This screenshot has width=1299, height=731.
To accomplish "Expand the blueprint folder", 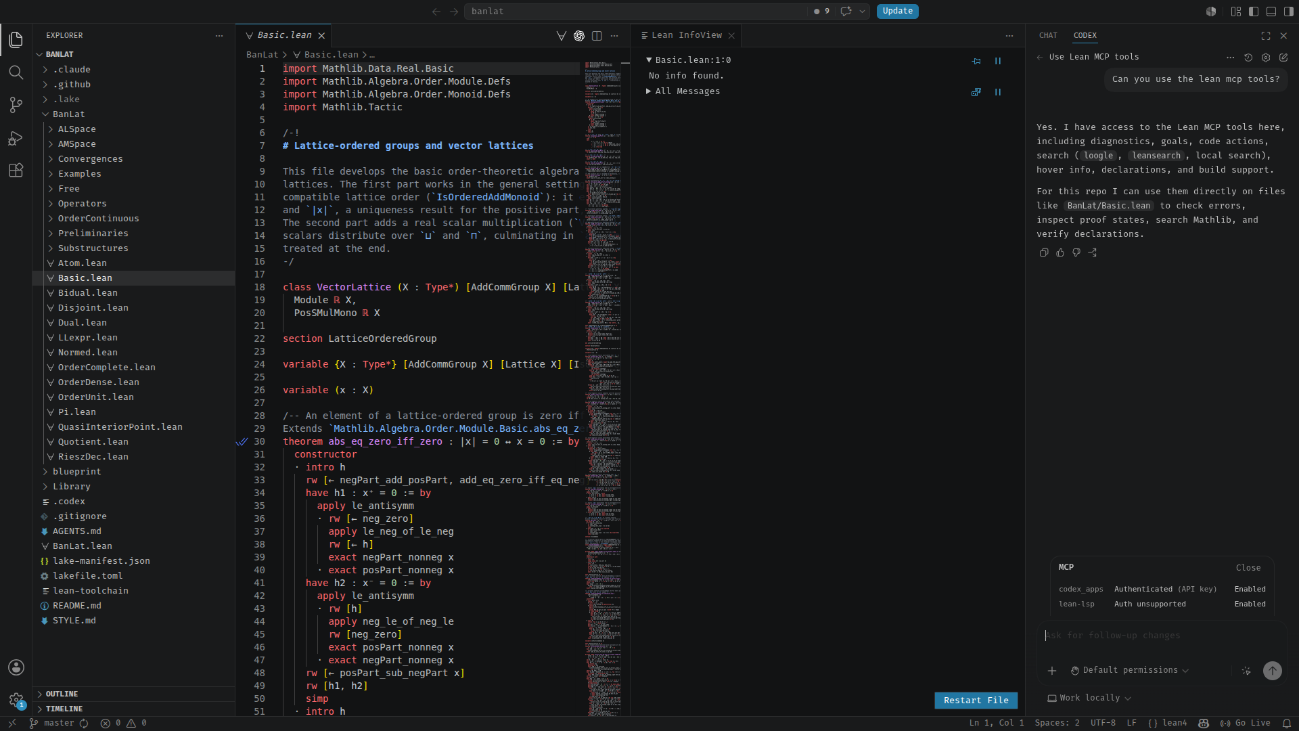I will pos(77,472).
